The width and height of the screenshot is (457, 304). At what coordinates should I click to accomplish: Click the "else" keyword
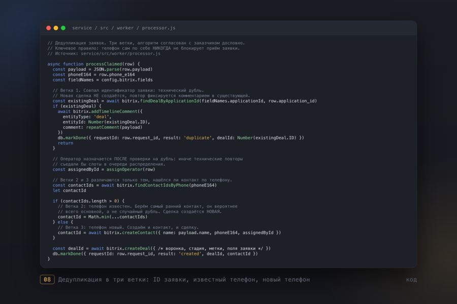62,222
